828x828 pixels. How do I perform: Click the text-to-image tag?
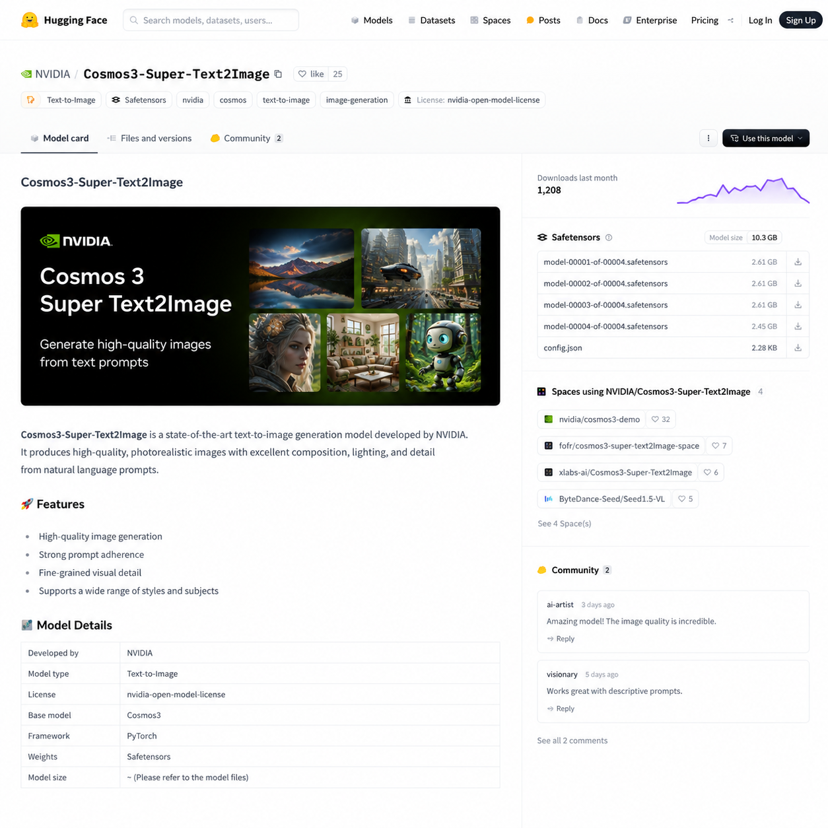point(286,100)
